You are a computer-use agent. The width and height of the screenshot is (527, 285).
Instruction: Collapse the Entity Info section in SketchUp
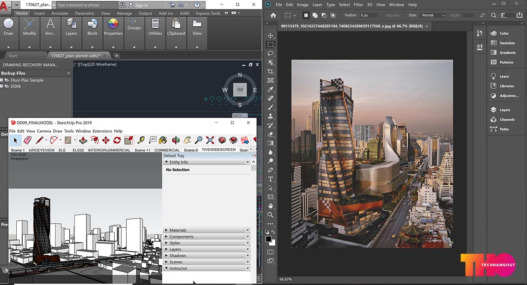167,162
